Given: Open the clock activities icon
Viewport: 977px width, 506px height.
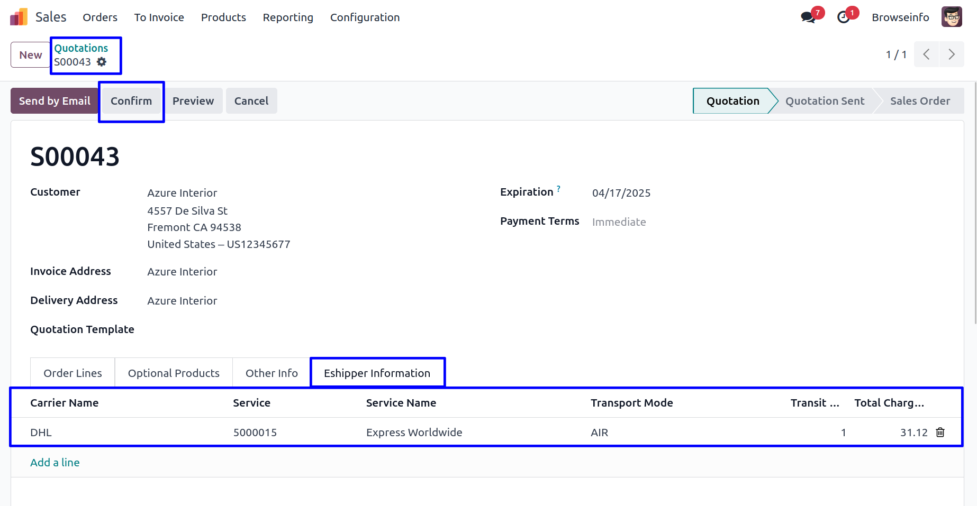Looking at the screenshot, I should click(x=843, y=17).
